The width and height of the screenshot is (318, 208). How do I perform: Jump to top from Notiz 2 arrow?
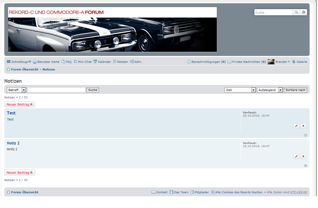[x=306, y=166]
